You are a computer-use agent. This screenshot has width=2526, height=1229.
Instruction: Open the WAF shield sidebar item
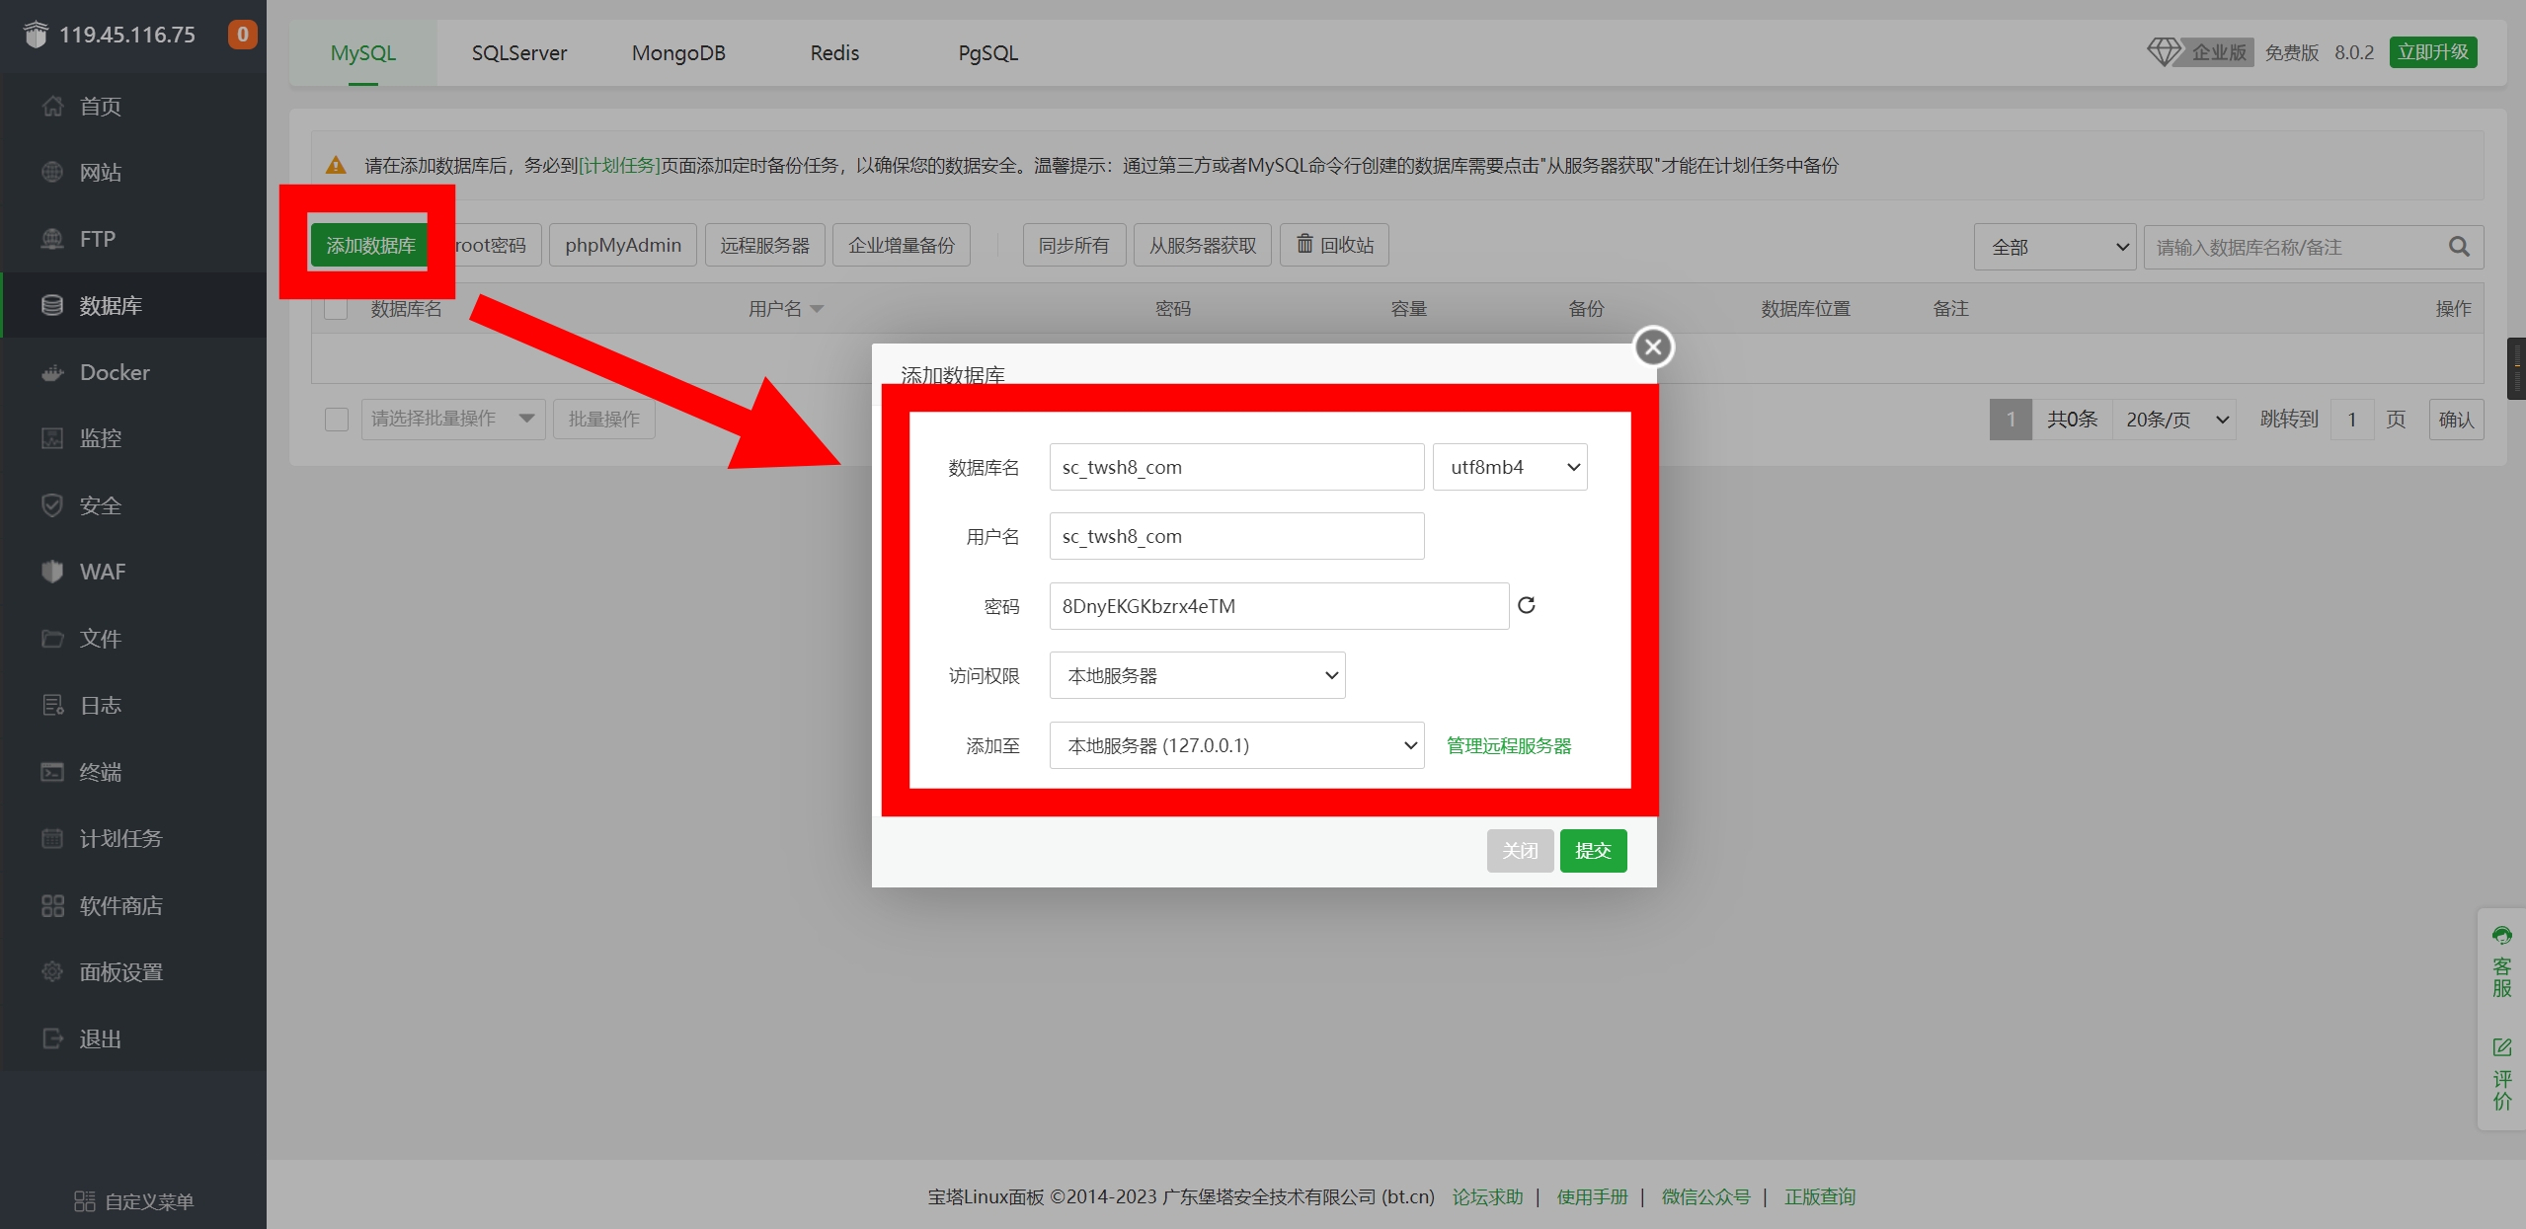pos(102,572)
